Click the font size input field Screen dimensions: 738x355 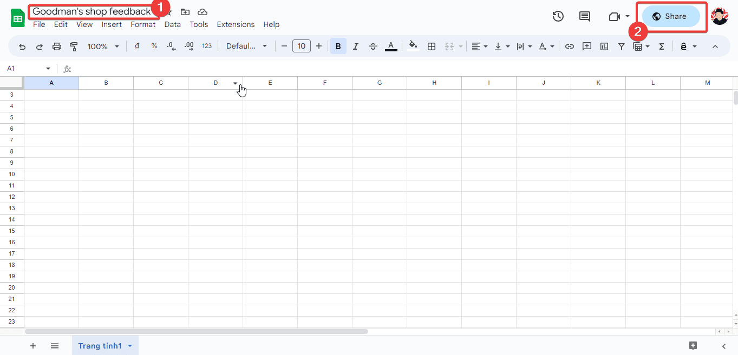click(302, 46)
